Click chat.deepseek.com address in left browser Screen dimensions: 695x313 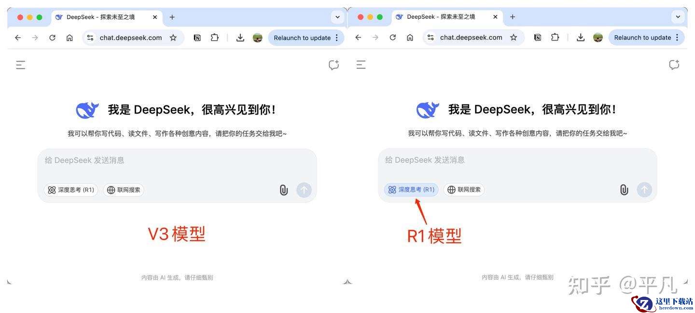(131, 38)
